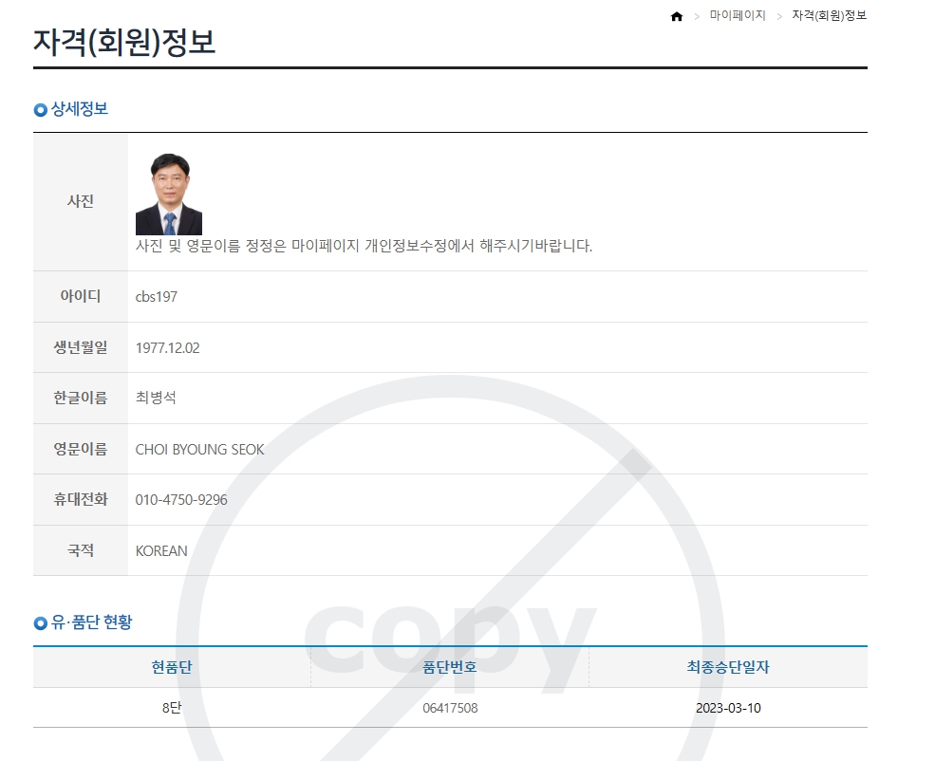Select the 8단 table cell

(x=172, y=708)
